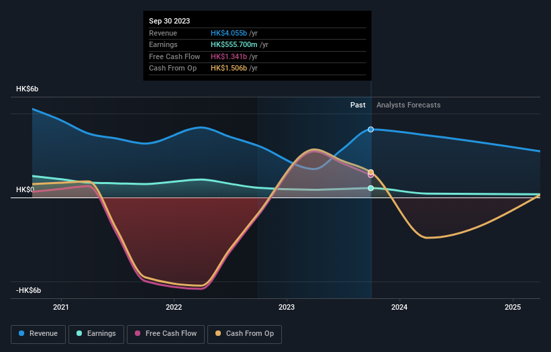Click the tooltip 'Revenue' row label

(162, 33)
